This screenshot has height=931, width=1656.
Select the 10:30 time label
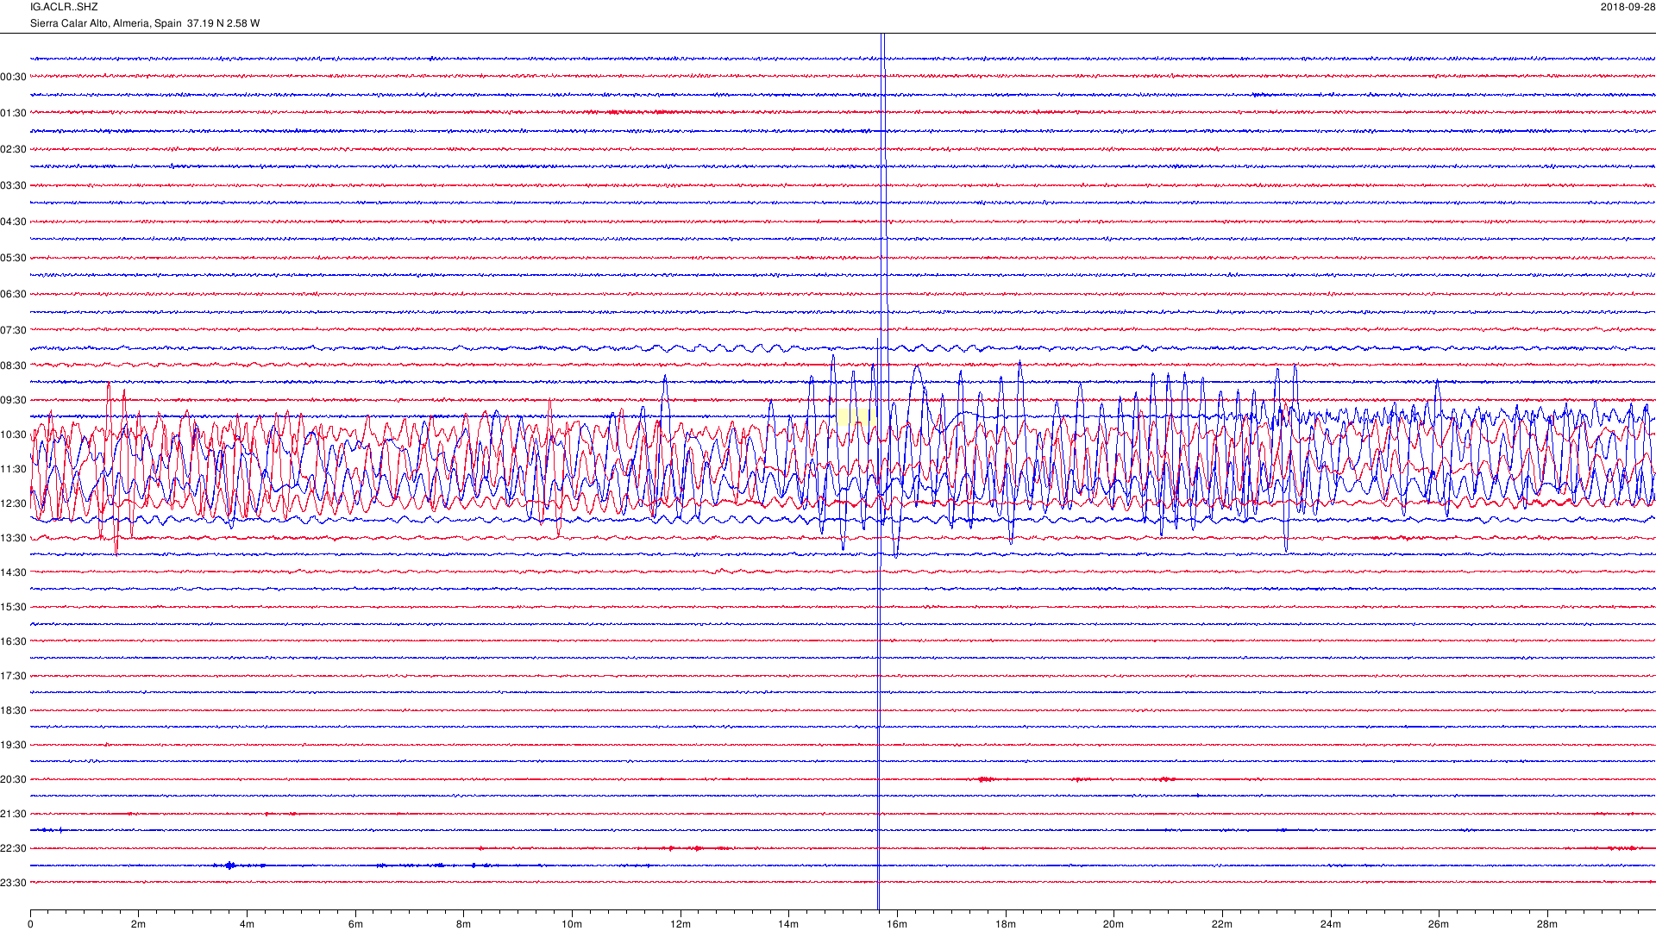tap(13, 434)
